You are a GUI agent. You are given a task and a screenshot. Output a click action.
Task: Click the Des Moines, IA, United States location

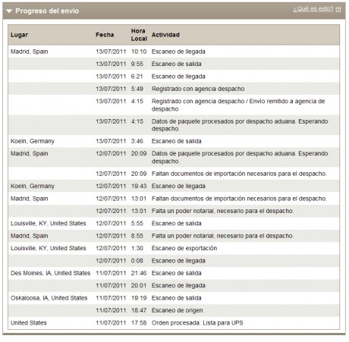click(x=50, y=273)
